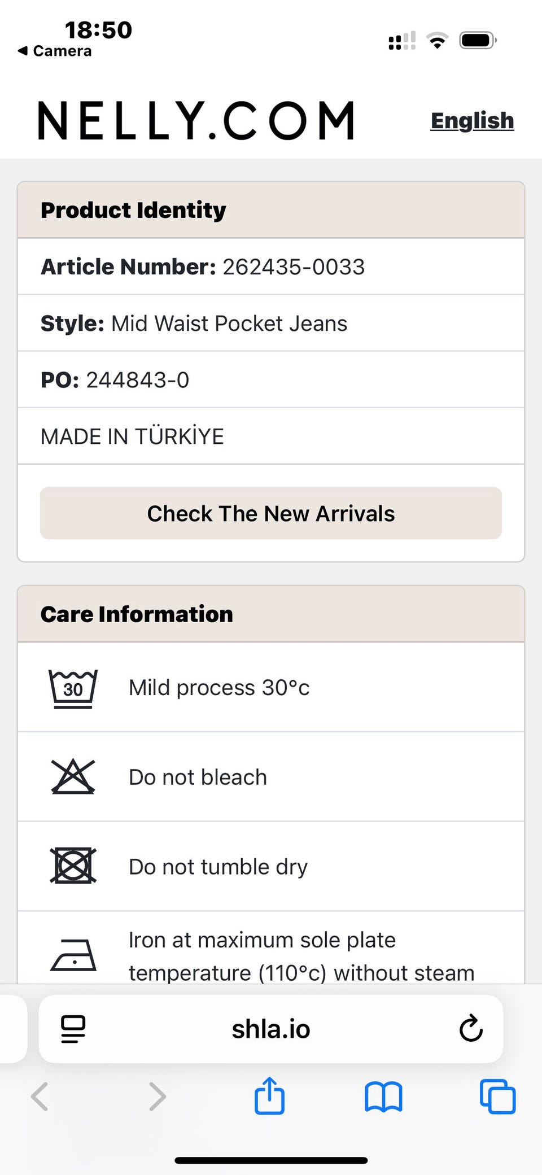Tap the do not tumble dry symbol
Screen dimensions: 542x1175
[x=73, y=866]
